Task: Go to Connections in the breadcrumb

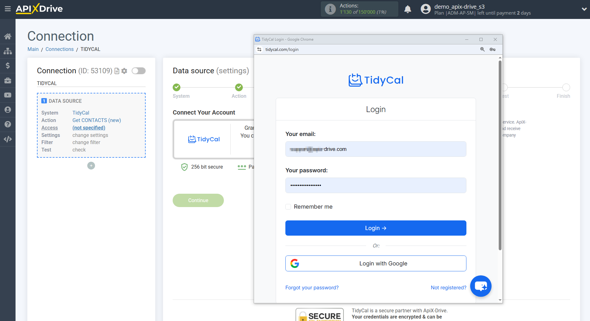Action: [59, 49]
